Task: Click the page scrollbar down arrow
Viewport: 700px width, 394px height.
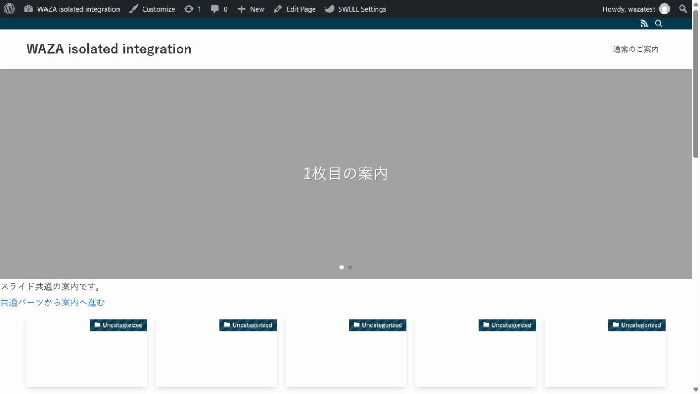Action: coord(696,390)
